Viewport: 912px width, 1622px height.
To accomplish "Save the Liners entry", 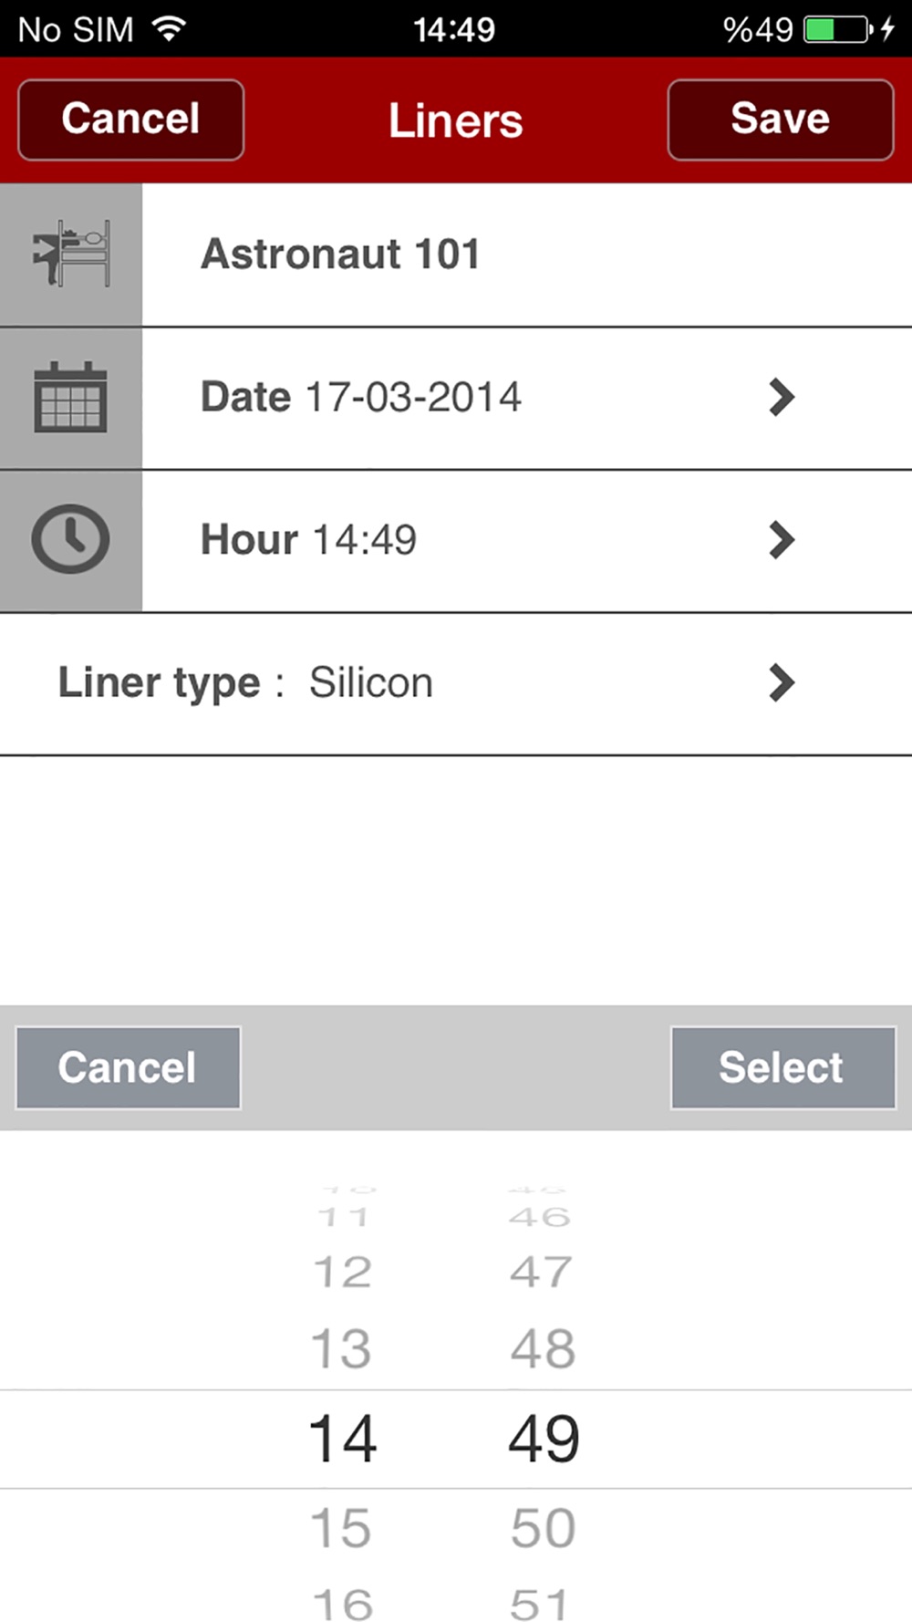I will click(780, 120).
